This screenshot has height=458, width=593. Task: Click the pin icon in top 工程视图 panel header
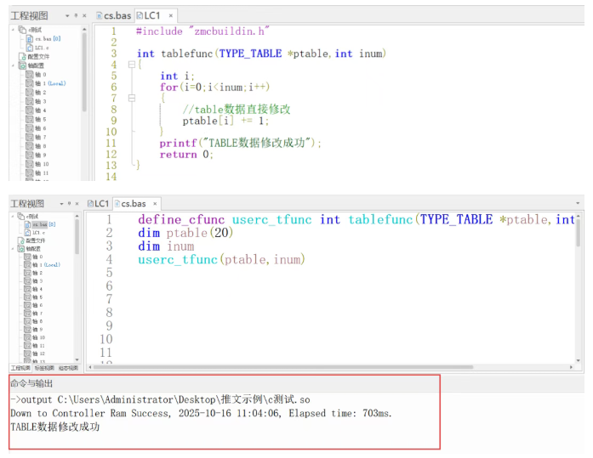75,15
